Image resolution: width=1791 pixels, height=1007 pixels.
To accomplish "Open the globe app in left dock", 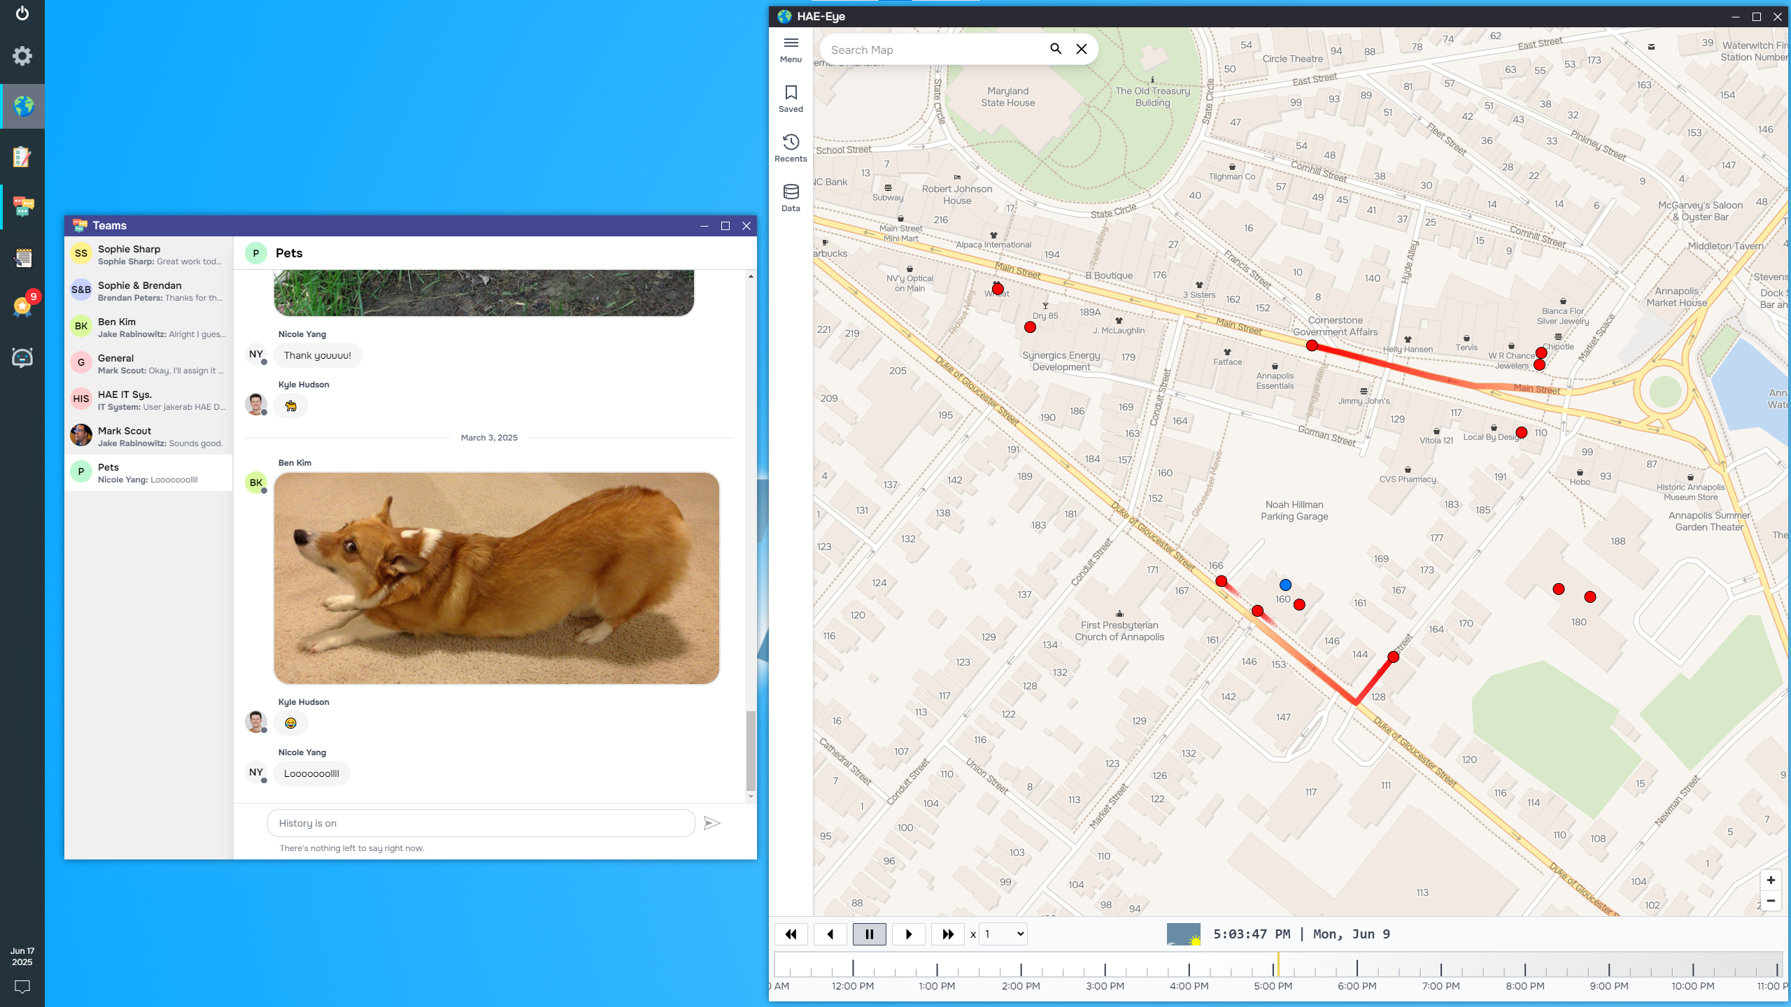I will (22, 106).
